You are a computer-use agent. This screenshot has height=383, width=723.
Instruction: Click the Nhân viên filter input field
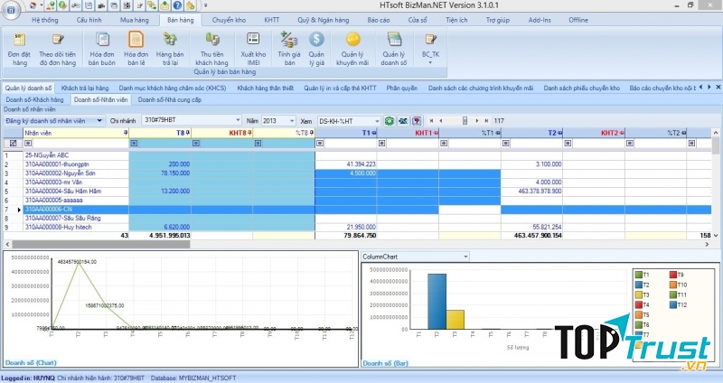[80, 144]
